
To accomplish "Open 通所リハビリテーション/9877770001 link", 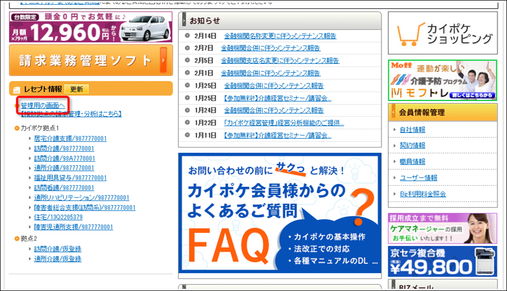I will coord(81,197).
